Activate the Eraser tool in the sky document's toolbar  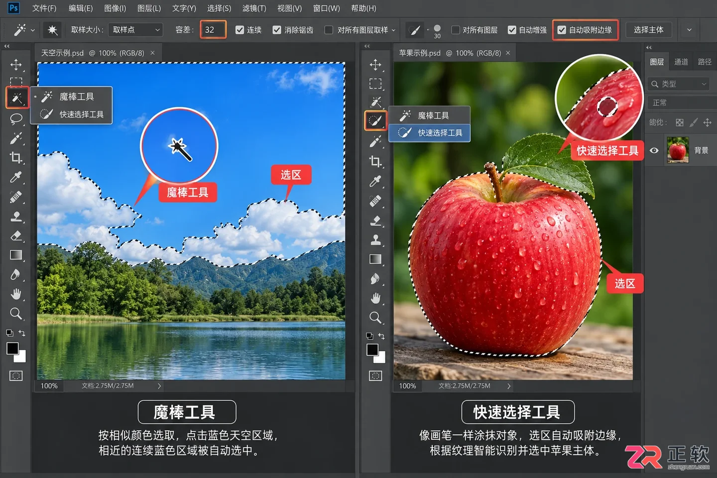pos(16,236)
